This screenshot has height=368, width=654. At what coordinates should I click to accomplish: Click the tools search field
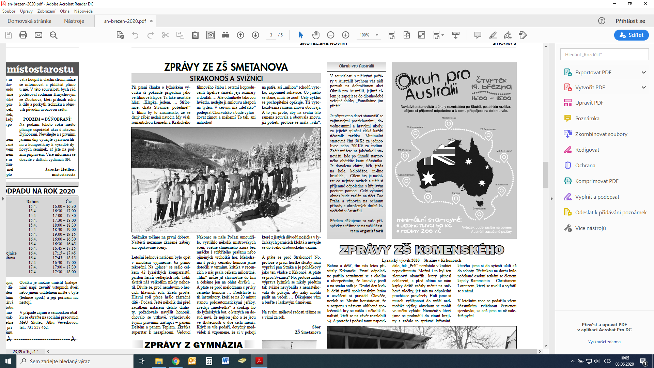tap(604, 55)
